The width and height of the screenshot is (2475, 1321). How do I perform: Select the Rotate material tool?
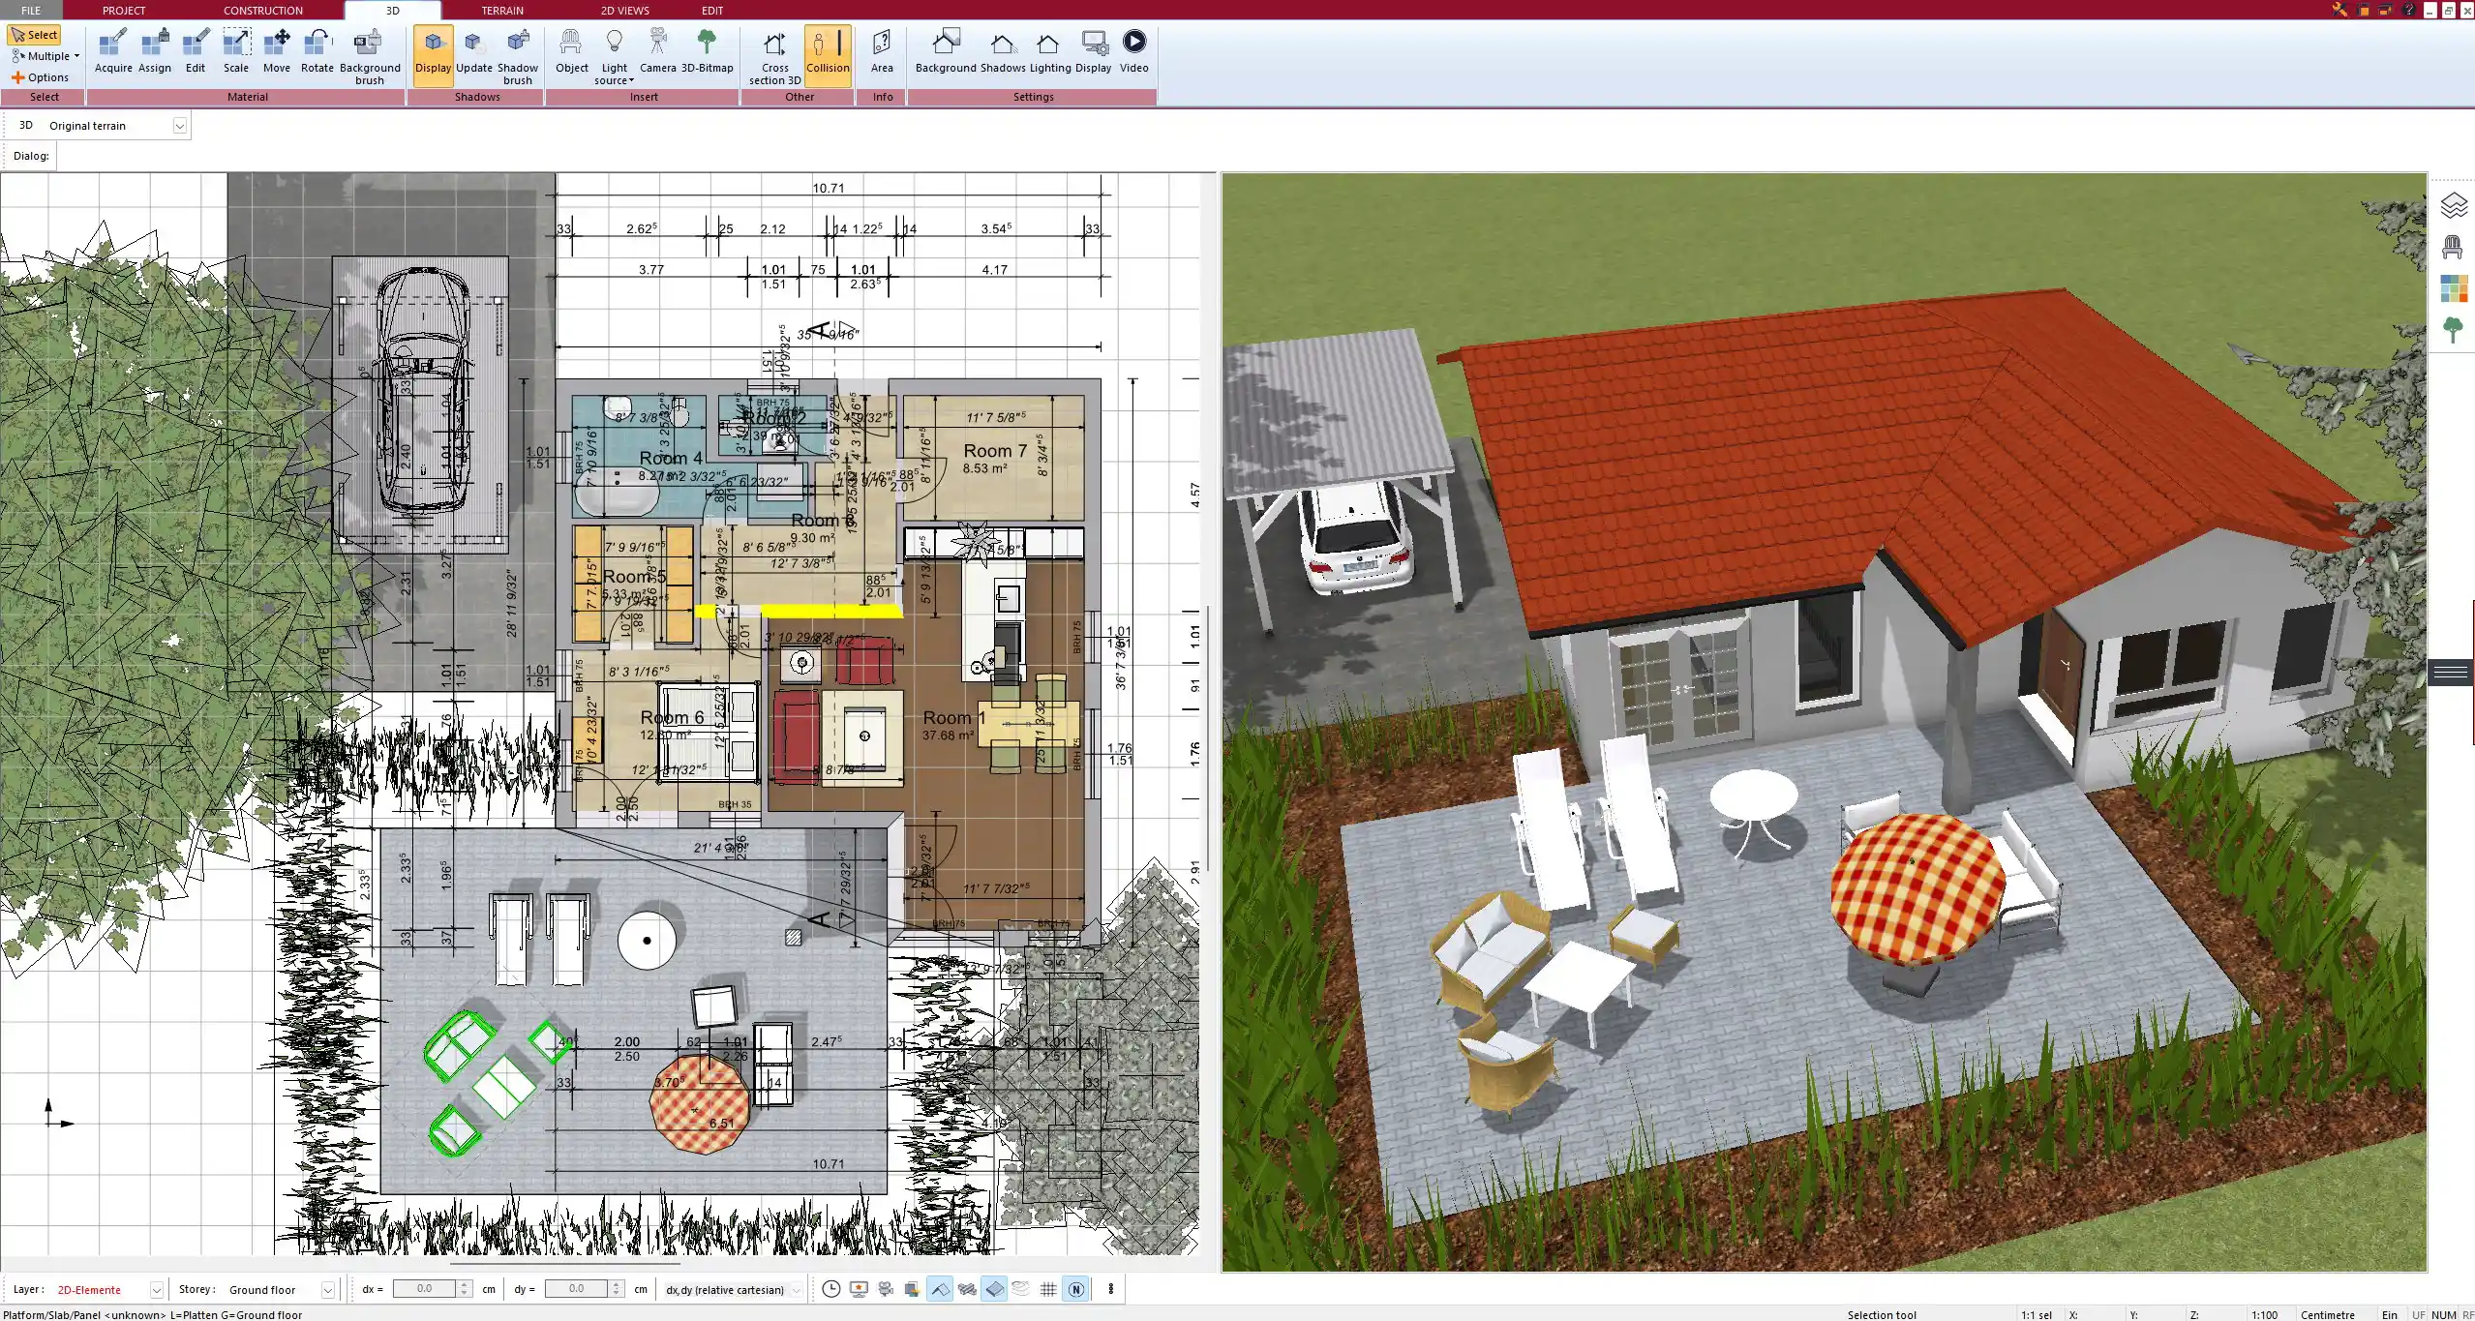click(316, 48)
